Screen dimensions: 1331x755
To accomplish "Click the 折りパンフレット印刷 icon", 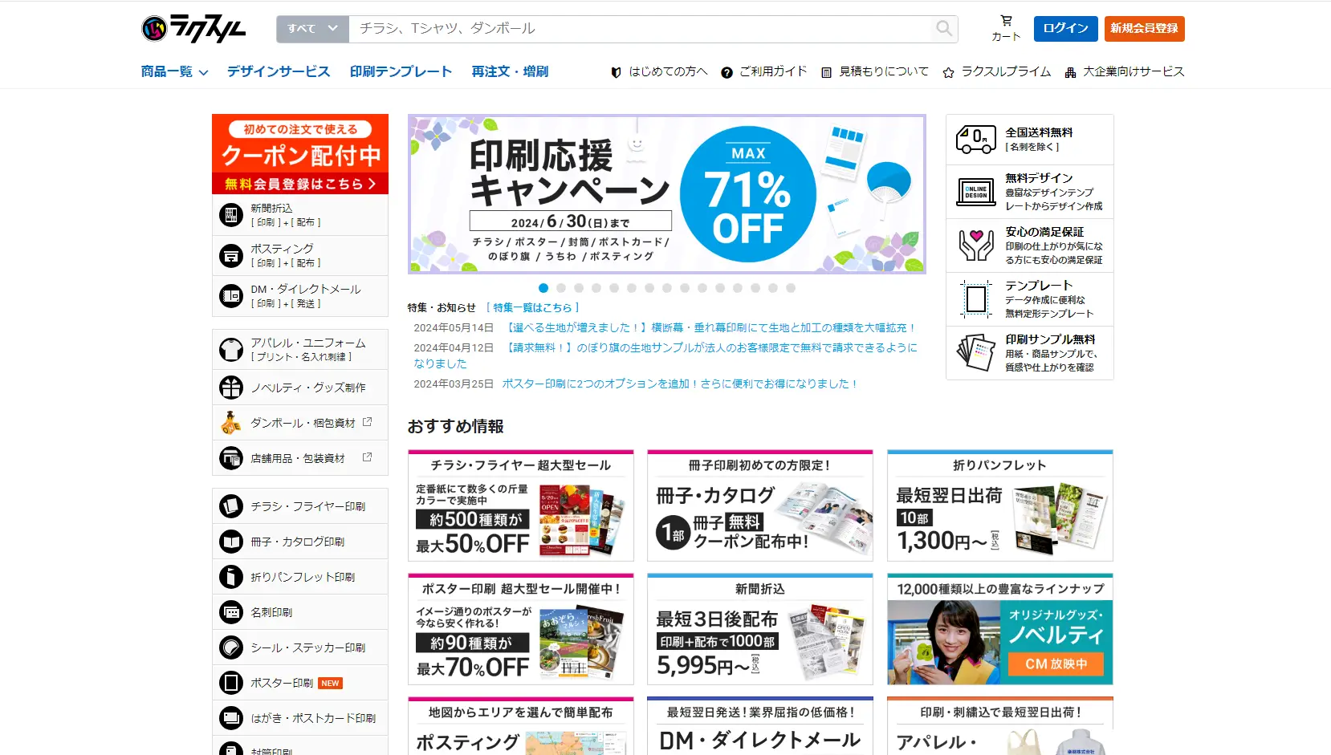I will pos(231,577).
